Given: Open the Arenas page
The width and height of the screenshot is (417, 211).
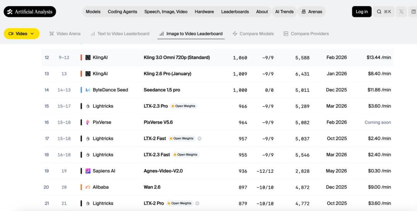Looking at the screenshot, I should tap(312, 12).
